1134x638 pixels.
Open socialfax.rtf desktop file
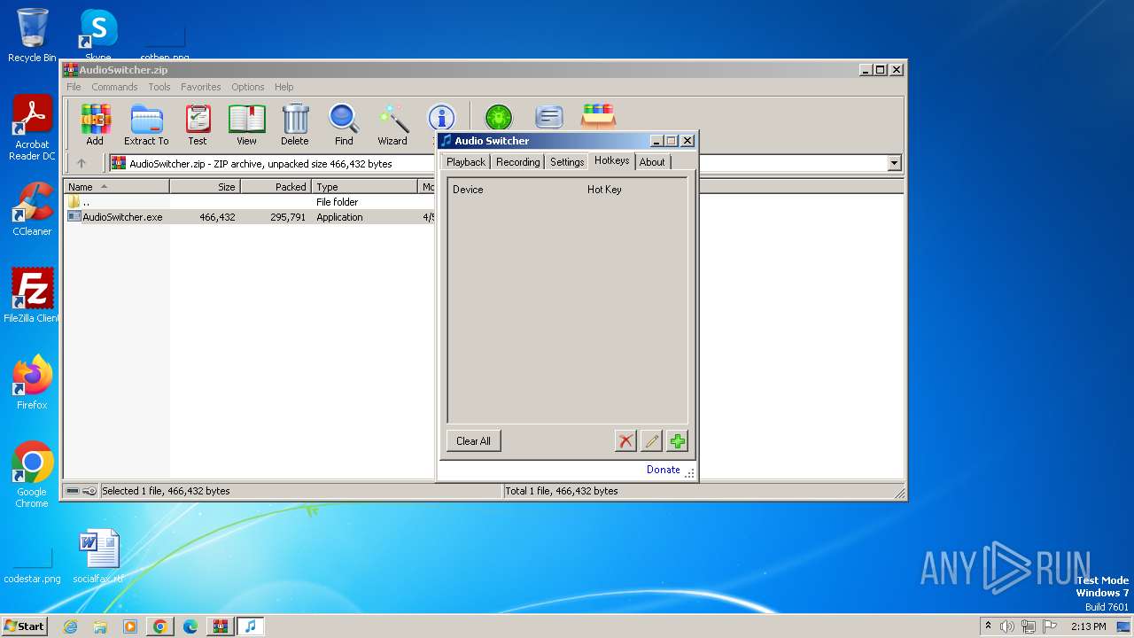[x=98, y=556]
